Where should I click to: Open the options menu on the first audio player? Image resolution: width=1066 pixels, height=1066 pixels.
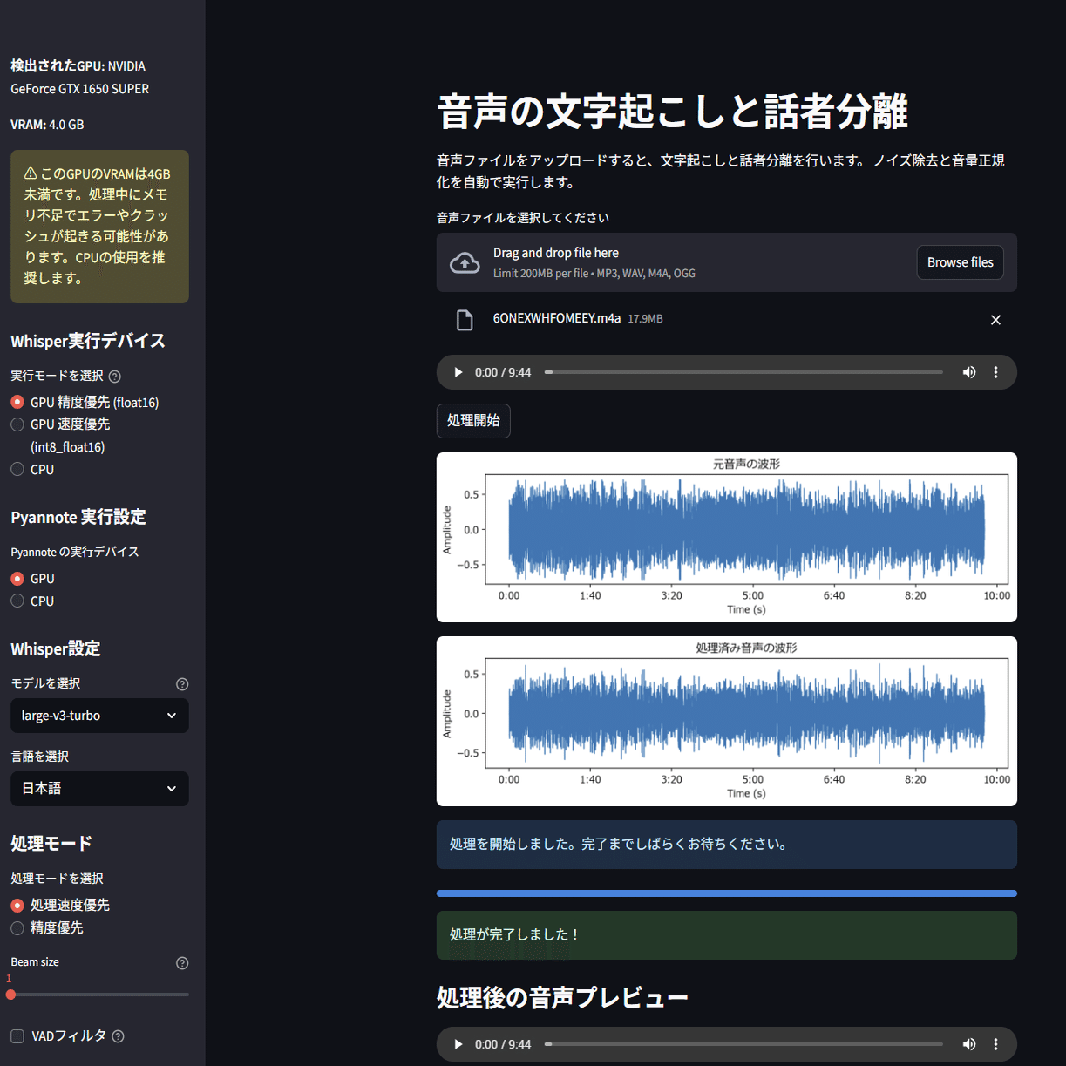click(996, 372)
